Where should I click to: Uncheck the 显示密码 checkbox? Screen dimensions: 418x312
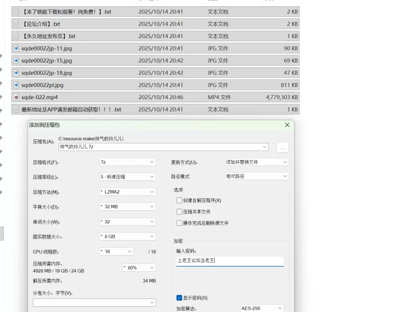pyautogui.click(x=180, y=298)
